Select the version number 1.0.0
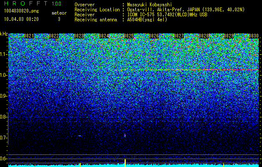Viewport: 262px width, 167px height. coord(57,4)
